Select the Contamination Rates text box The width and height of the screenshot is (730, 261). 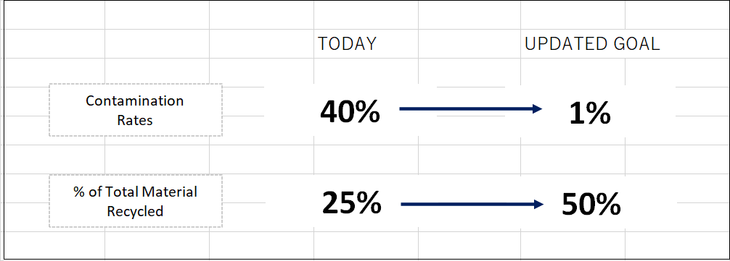point(136,110)
